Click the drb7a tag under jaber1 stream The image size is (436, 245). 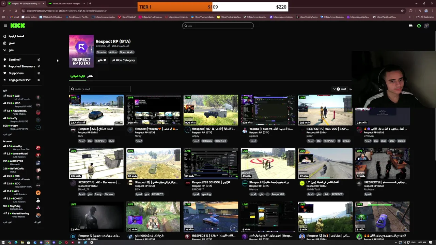pos(346,141)
